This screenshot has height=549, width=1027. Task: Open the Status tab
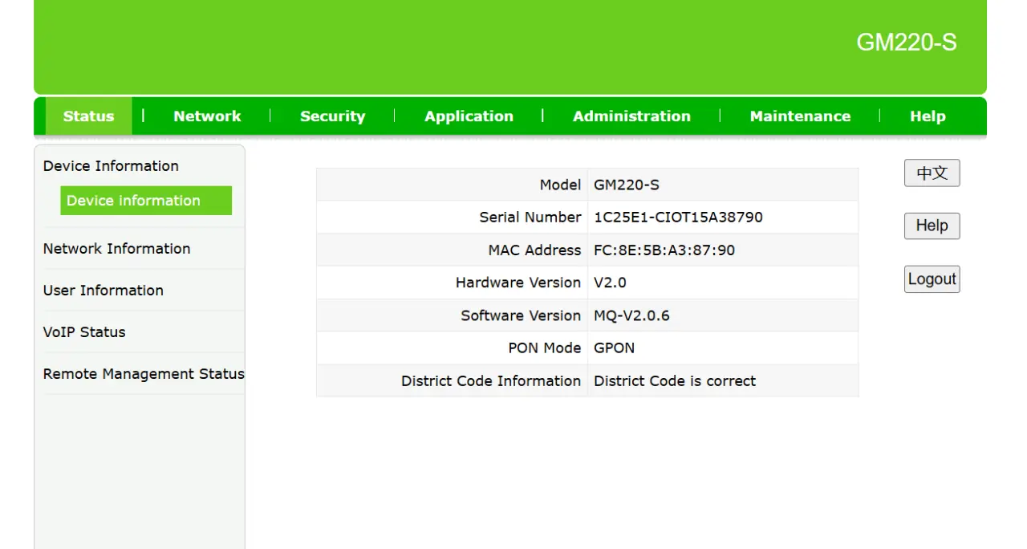88,116
